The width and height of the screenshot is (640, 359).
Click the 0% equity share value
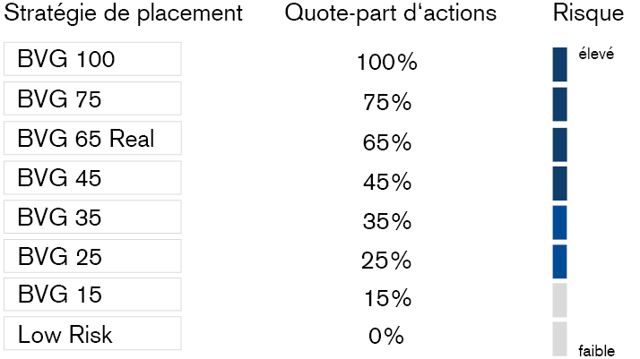pos(387,337)
